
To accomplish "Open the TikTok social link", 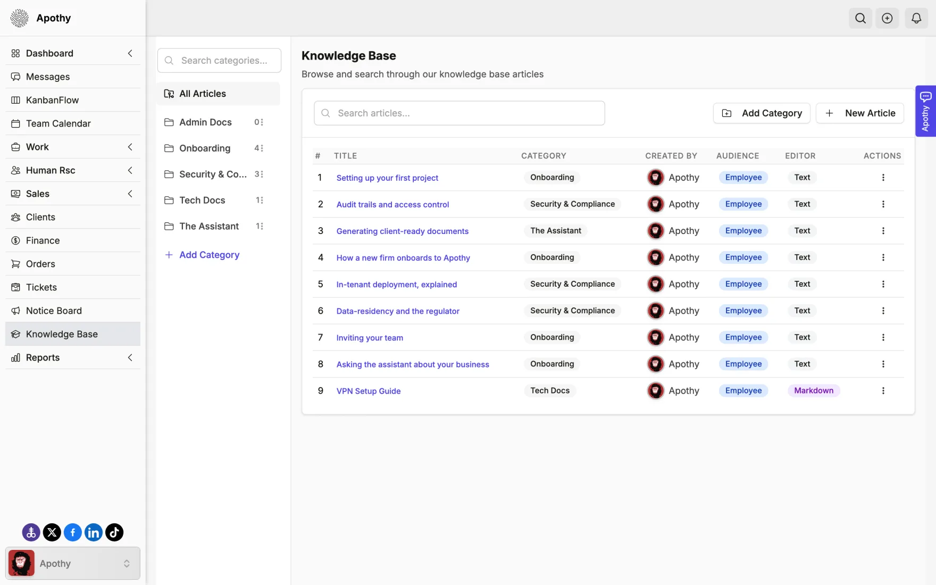I will pyautogui.click(x=114, y=532).
